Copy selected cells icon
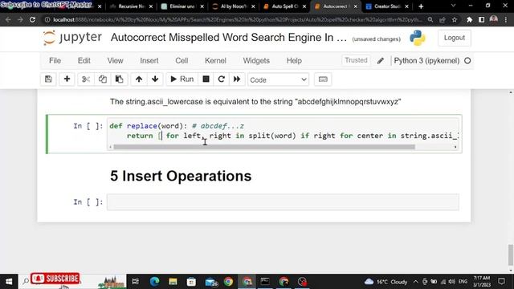 [x=103, y=79]
